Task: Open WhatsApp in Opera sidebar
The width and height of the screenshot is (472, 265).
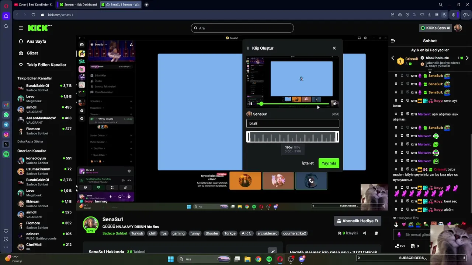Action: 6,115
